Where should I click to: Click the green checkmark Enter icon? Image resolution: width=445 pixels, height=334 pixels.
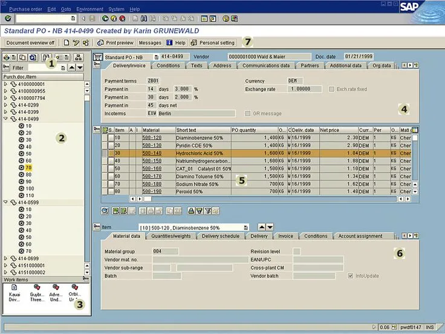[8, 19]
